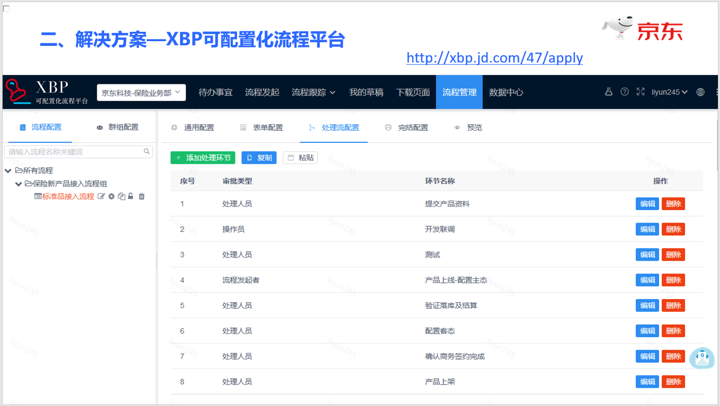Open the 京东科技-保险业务部 department dropdown
720x406 pixels.
click(x=141, y=92)
